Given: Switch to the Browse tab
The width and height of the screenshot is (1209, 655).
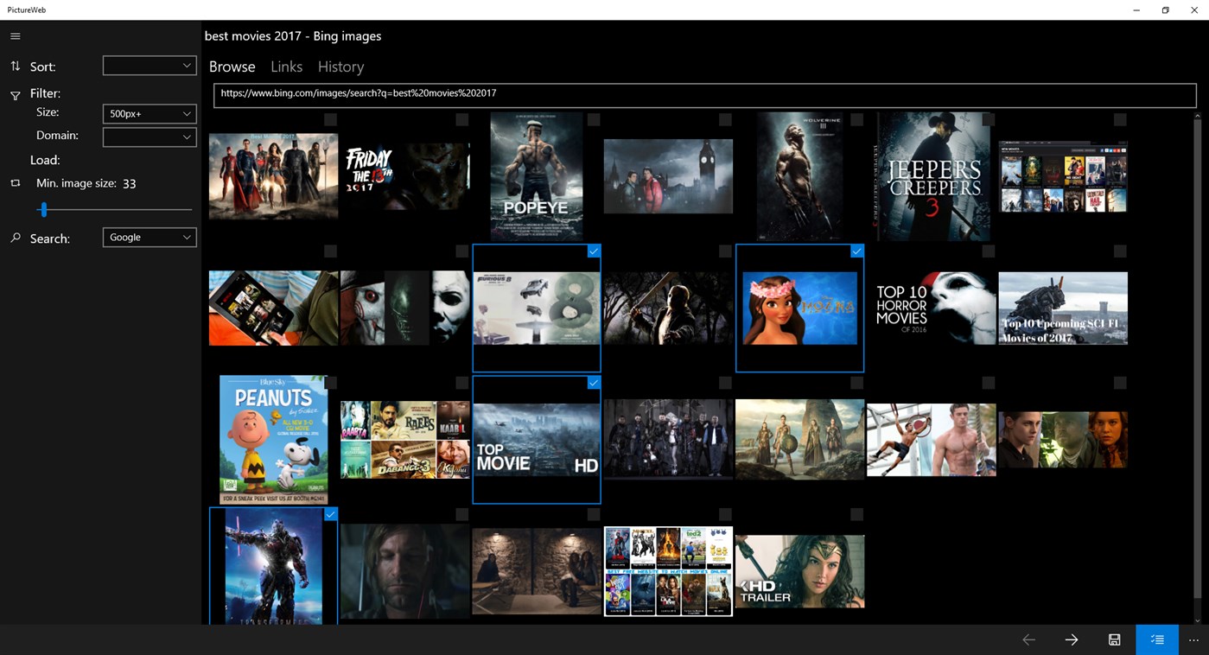Looking at the screenshot, I should point(232,67).
